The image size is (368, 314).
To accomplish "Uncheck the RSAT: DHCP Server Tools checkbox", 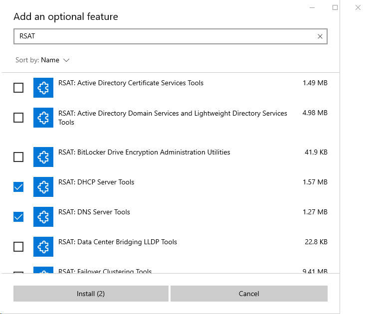I will click(18, 187).
